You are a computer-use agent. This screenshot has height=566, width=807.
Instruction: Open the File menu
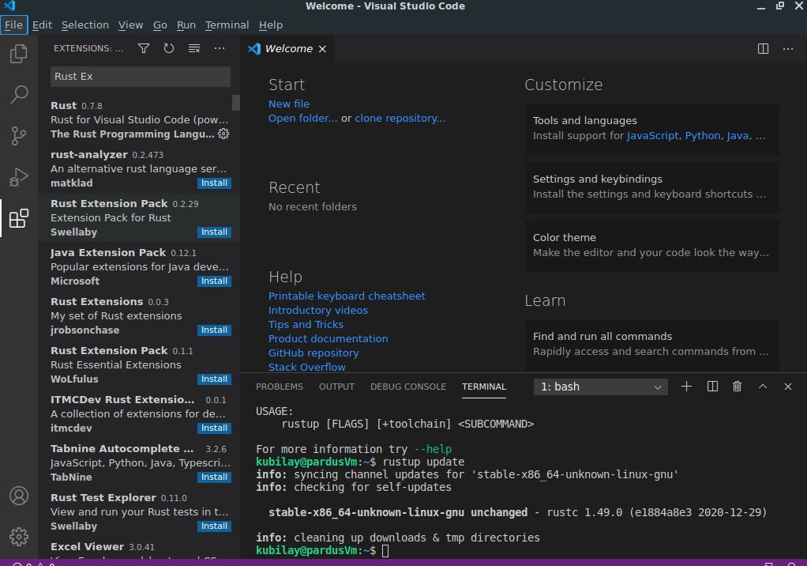click(14, 25)
